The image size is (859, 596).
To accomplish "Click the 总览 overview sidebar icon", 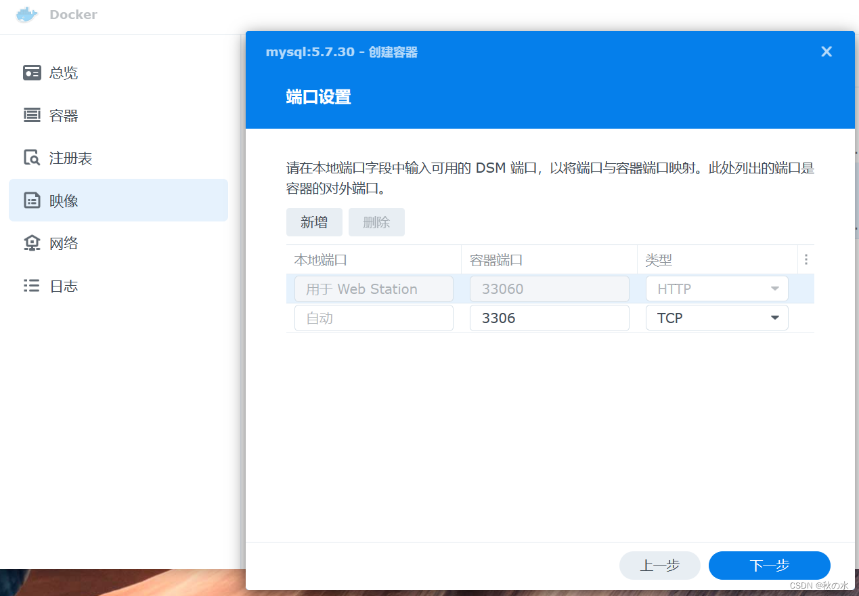I will 32,72.
